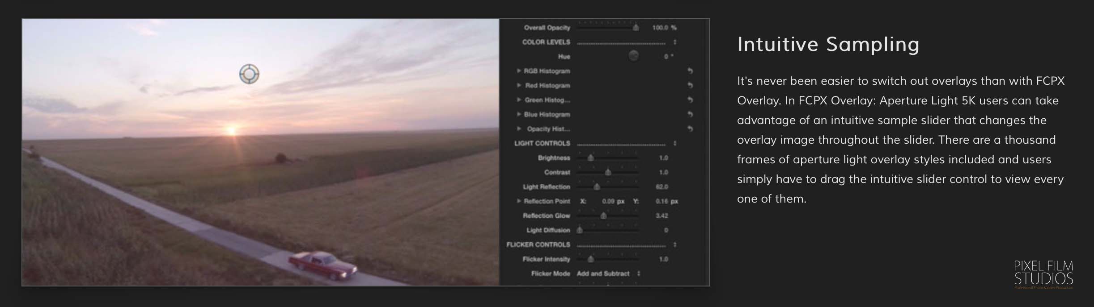Click the Hue dial control
The image size is (1094, 307).
click(x=633, y=56)
